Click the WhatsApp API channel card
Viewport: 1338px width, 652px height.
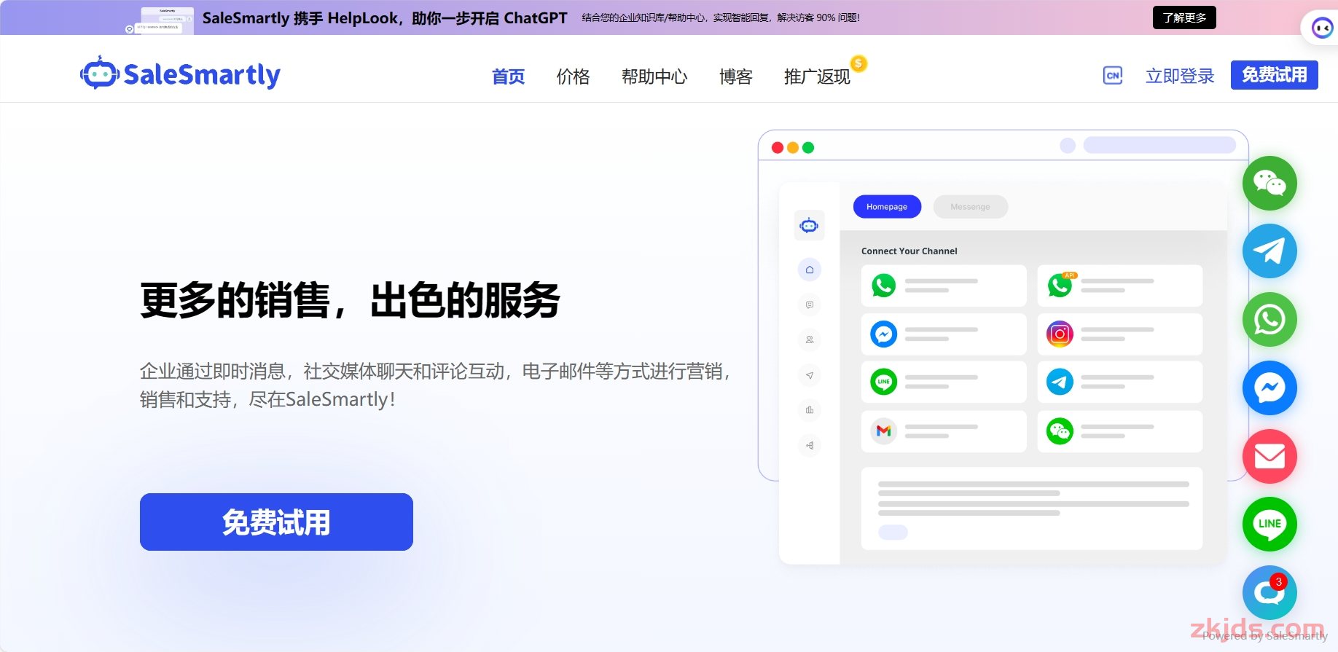click(1119, 286)
